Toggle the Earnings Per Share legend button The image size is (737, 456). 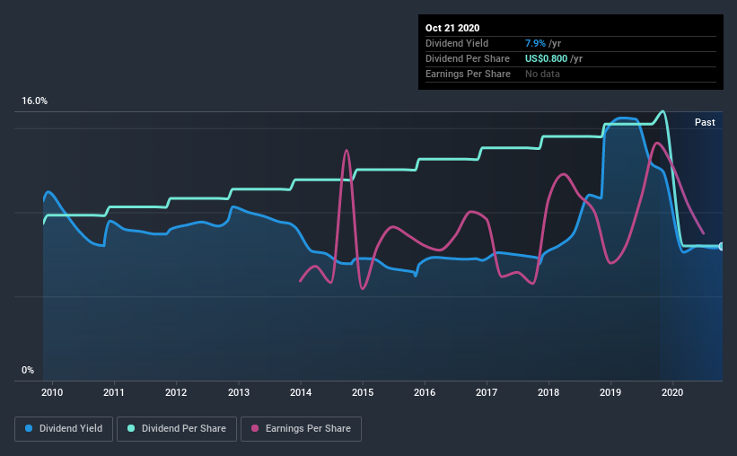click(301, 429)
